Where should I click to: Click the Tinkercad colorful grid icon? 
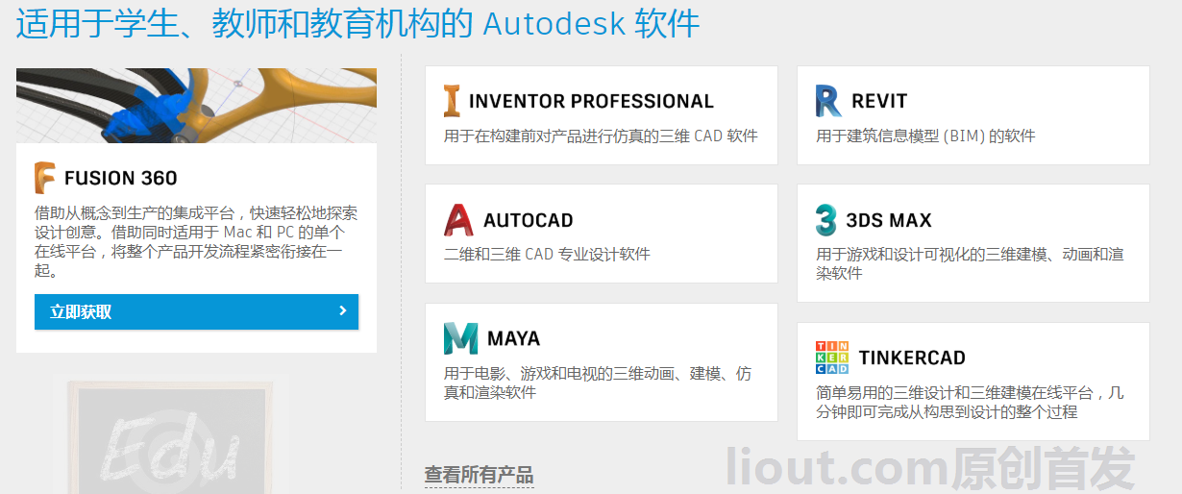tap(832, 358)
